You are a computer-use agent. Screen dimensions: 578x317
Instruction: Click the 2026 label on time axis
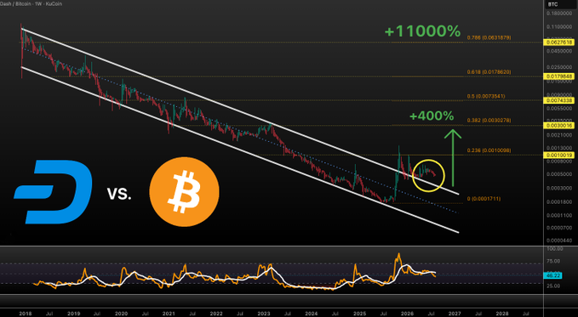pos(407,314)
